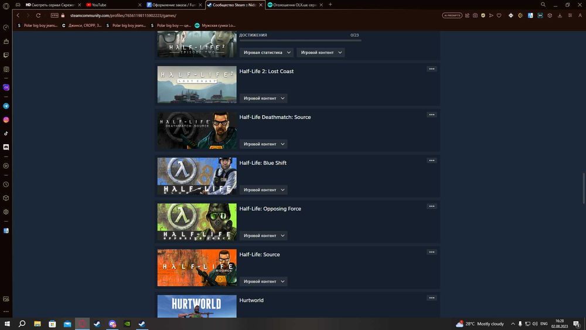This screenshot has height=330, width=586.
Task: Switch to Оформление заказа tab
Action: tap(174, 5)
